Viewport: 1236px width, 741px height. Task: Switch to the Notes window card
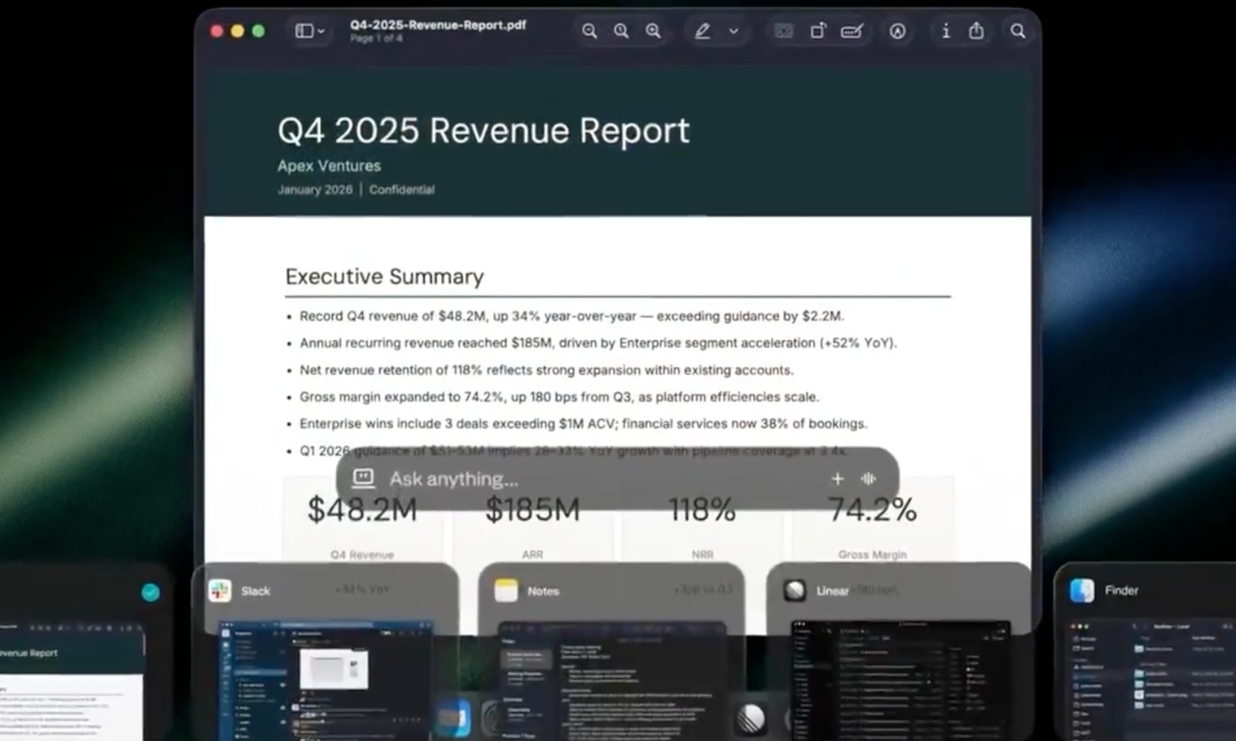click(612, 667)
